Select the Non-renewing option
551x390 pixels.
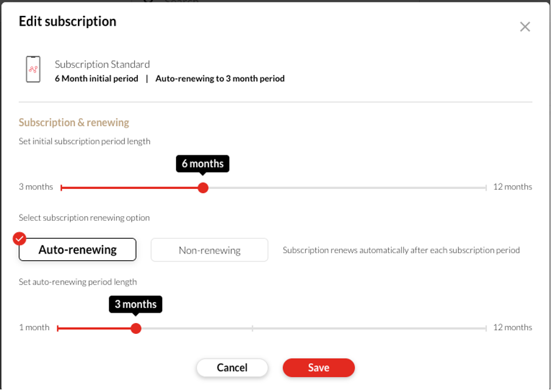[210, 250]
